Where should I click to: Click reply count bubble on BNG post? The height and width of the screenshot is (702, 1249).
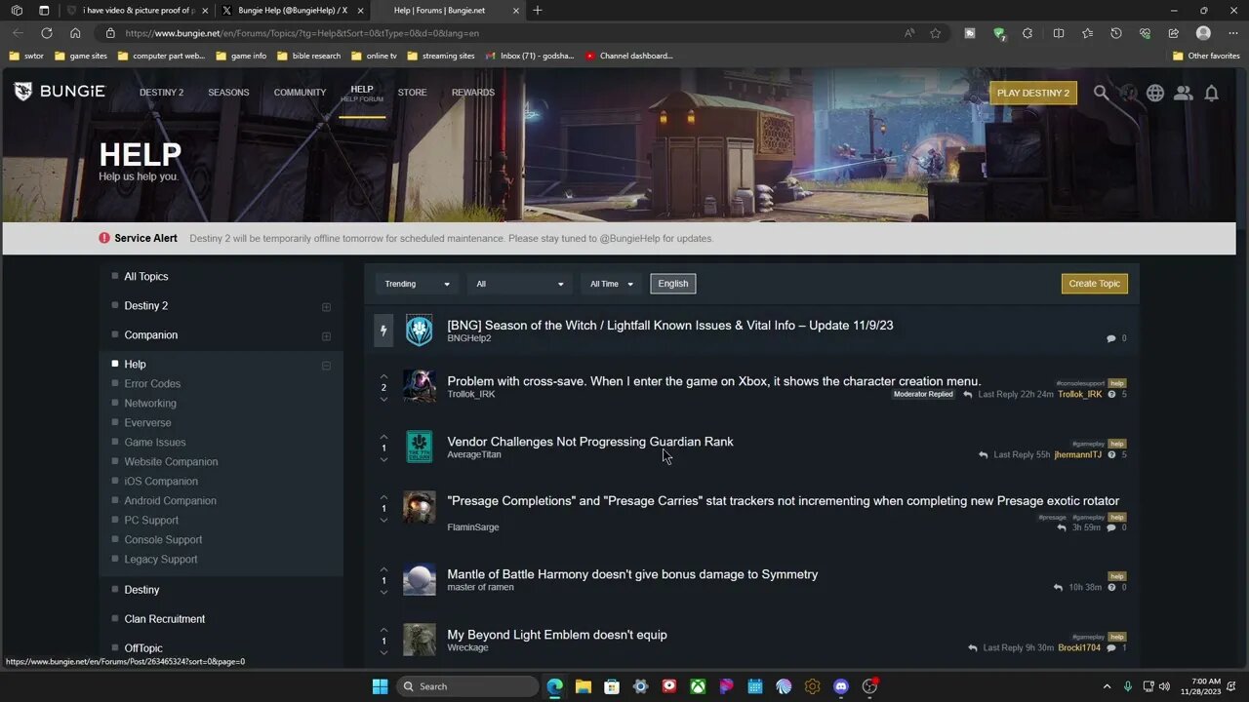[x=1111, y=338]
